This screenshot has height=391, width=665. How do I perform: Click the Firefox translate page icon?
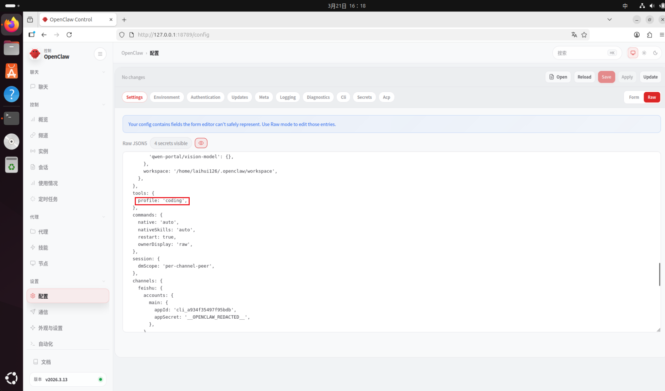click(x=574, y=35)
